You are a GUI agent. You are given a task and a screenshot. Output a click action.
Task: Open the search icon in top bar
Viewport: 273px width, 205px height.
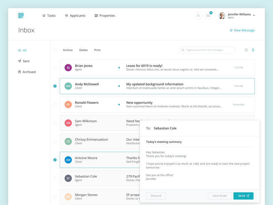tap(198, 16)
